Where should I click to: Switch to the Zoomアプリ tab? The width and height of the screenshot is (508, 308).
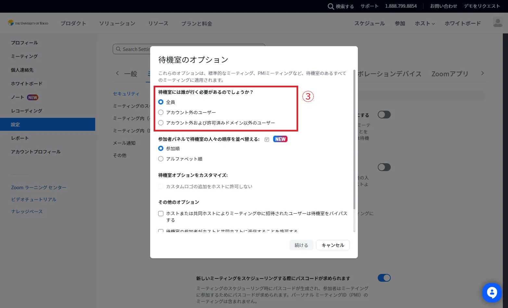pos(450,74)
